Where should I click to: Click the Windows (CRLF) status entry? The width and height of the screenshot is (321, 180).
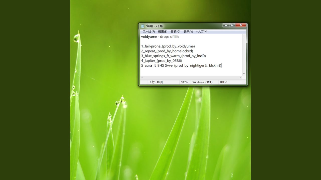click(x=202, y=82)
